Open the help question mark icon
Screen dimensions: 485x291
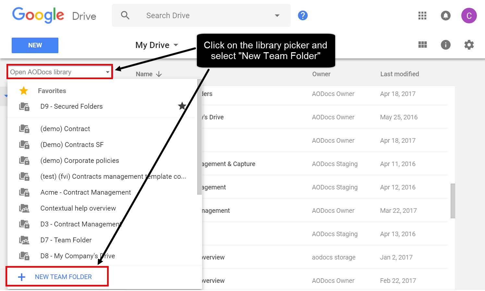point(303,15)
